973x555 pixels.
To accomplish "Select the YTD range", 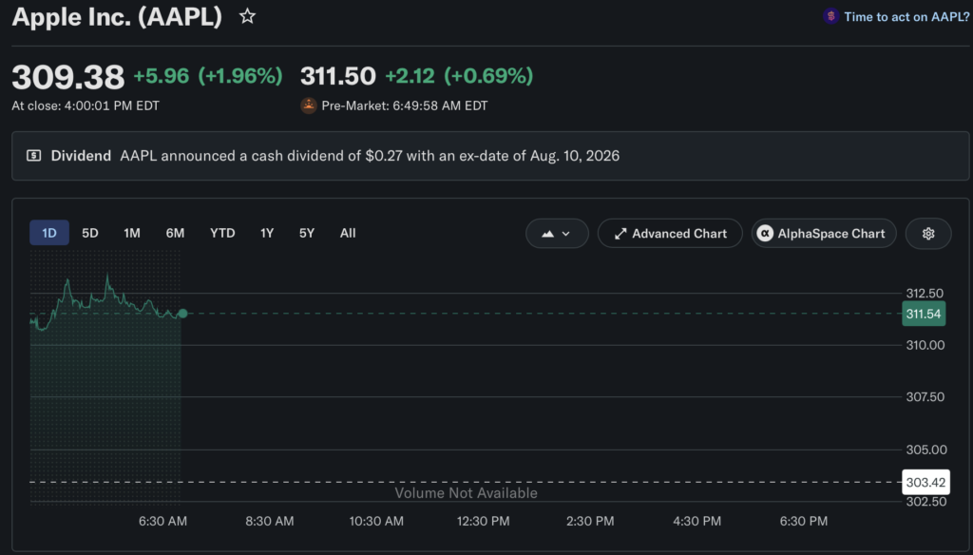I will tap(222, 233).
